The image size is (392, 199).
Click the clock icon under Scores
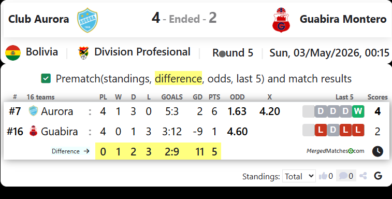click(x=378, y=151)
